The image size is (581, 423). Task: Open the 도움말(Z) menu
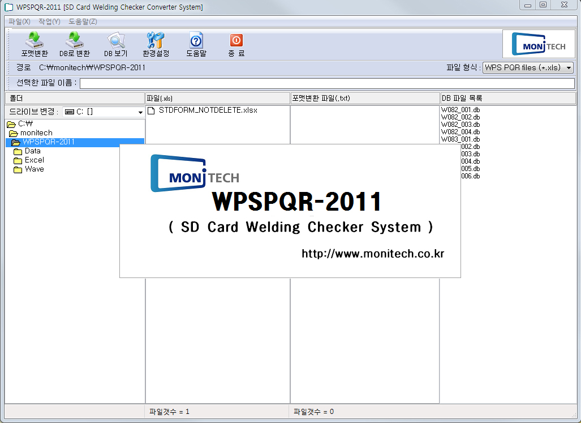point(83,22)
